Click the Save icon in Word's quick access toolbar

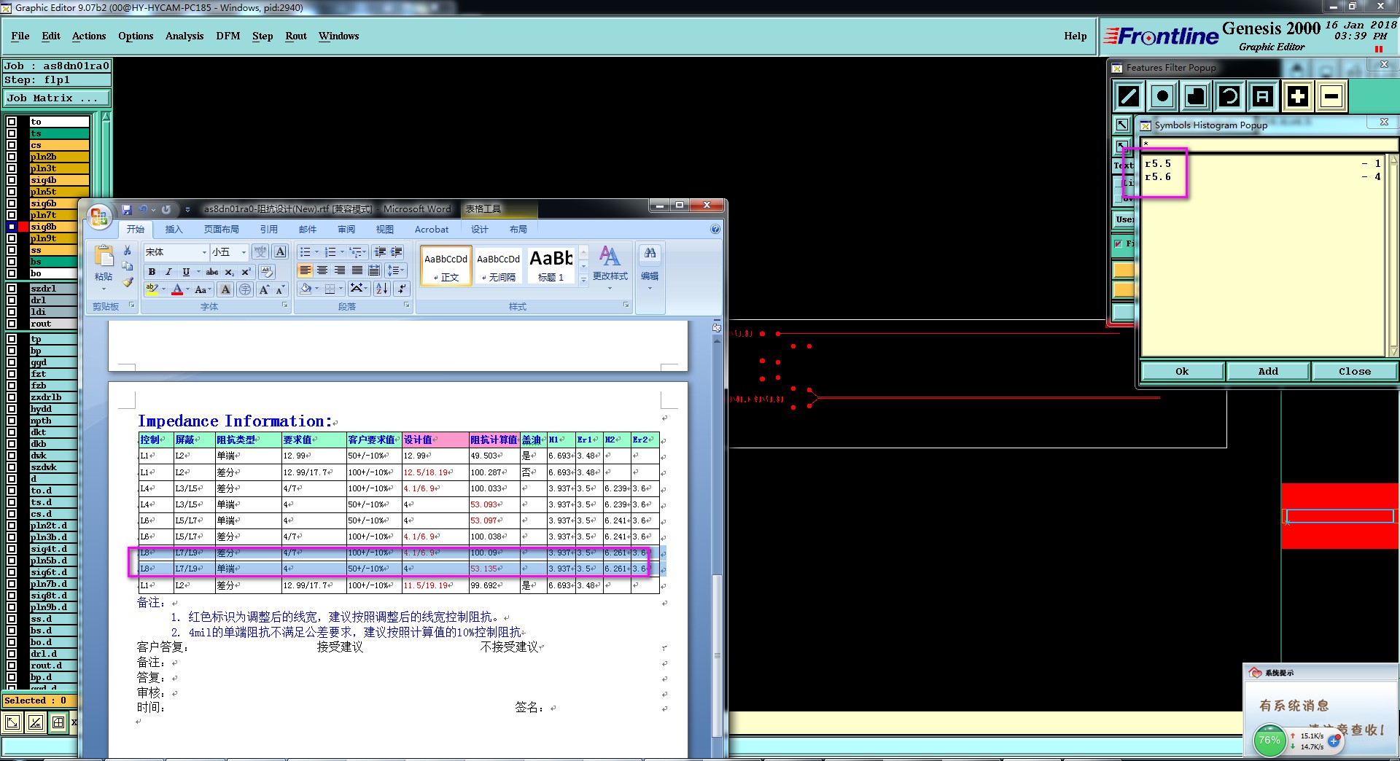point(127,209)
